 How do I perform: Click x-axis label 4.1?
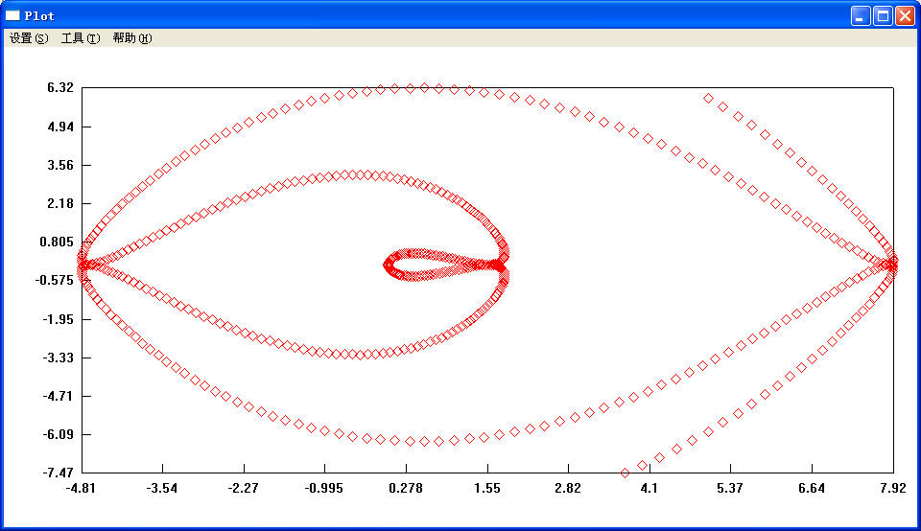click(649, 488)
